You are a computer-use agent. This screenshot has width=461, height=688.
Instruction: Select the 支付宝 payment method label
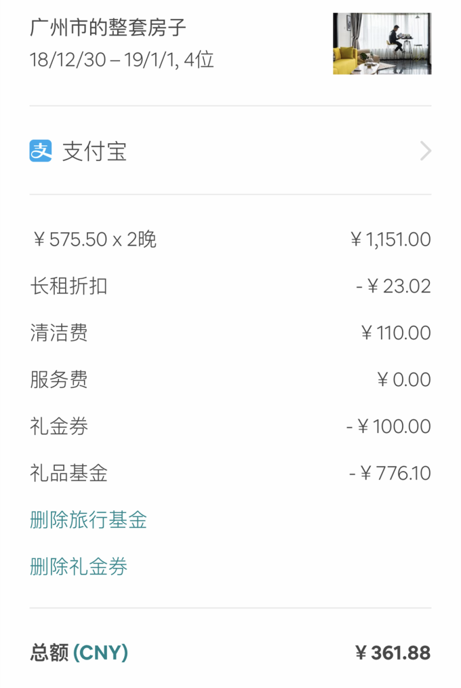tap(94, 151)
